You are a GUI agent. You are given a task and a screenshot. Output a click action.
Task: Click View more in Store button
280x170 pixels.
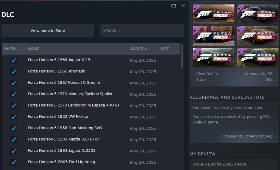[x=48, y=30]
